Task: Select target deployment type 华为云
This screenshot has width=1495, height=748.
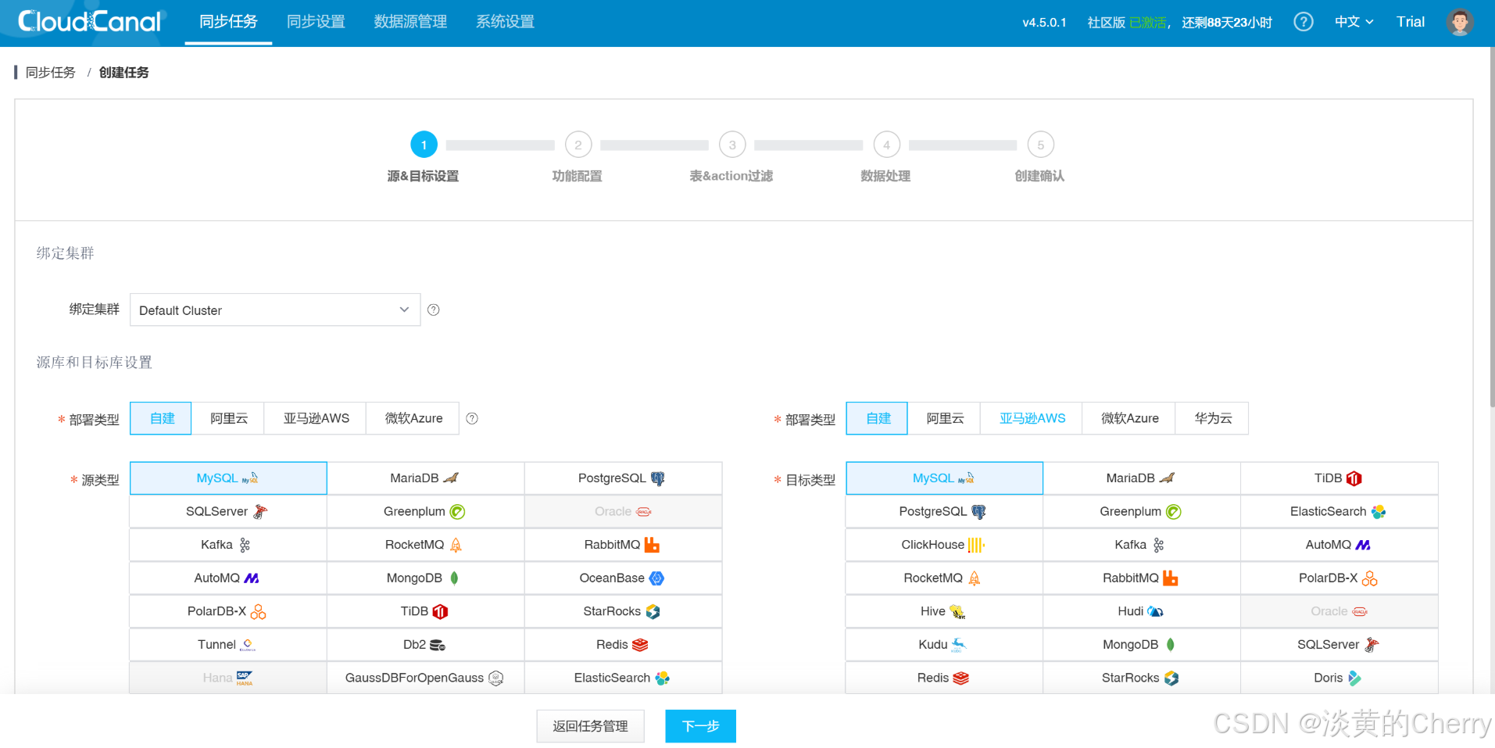Action: tap(1213, 419)
